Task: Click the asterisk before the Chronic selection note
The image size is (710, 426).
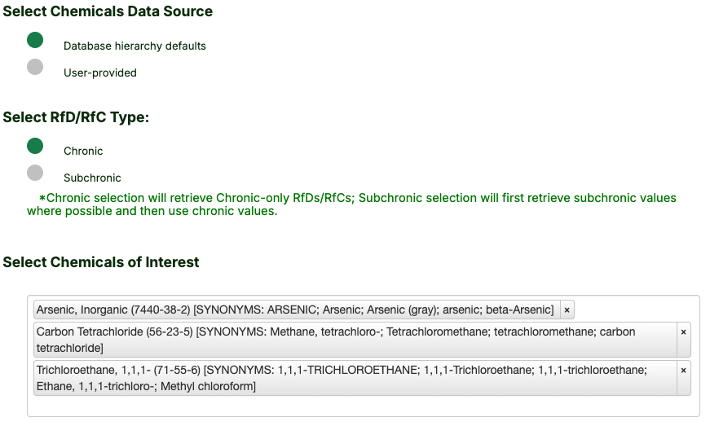Action: [42, 199]
